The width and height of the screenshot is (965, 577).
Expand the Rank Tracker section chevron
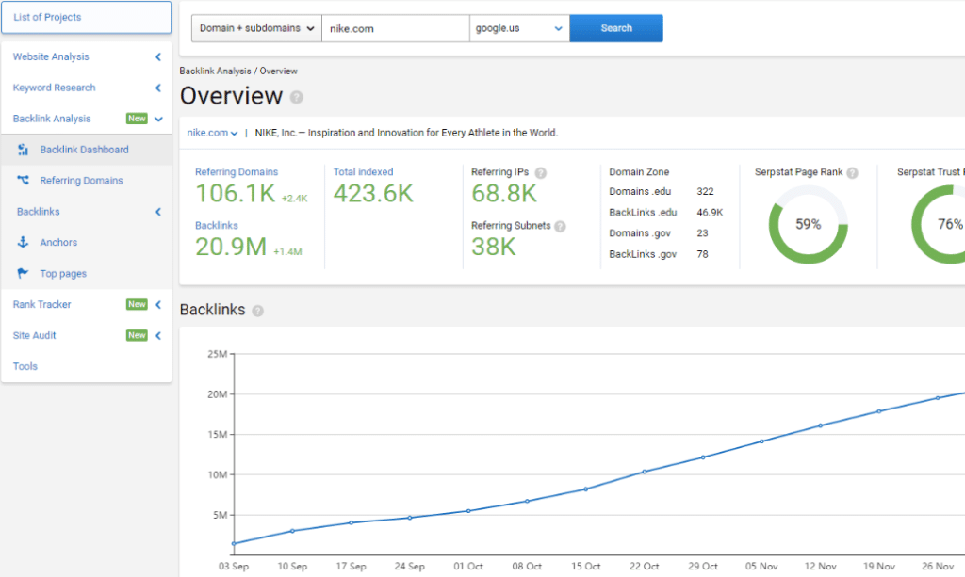point(158,304)
